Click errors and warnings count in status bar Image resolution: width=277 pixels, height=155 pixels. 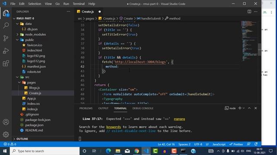(x=10, y=144)
